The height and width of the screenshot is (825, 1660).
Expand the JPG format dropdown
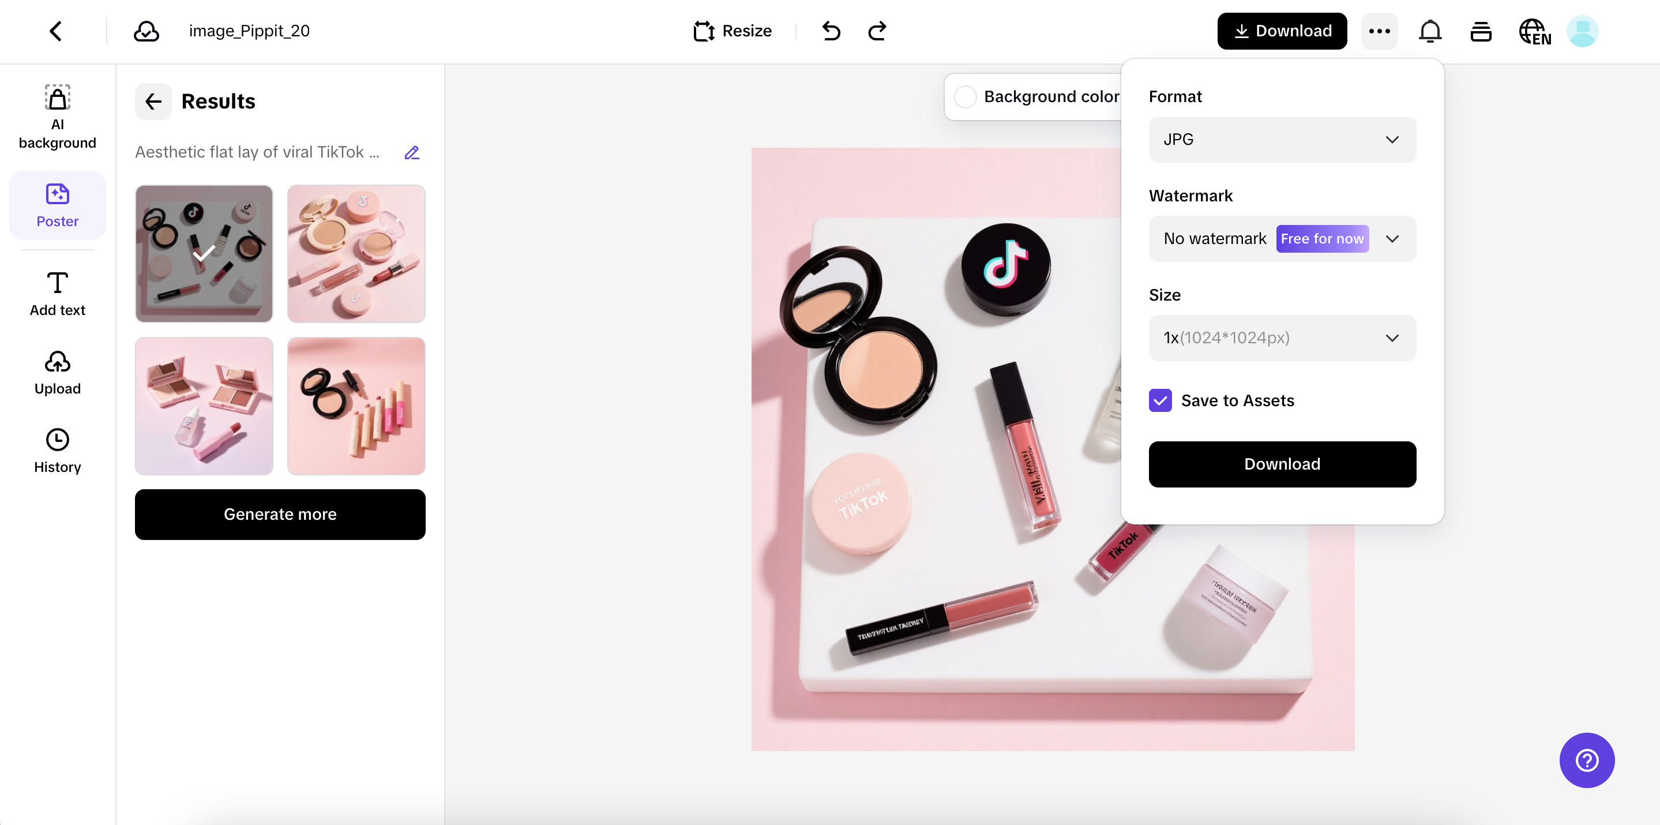click(1282, 139)
